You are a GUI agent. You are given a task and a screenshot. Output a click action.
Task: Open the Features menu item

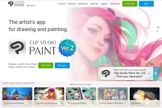tap(62, 4)
